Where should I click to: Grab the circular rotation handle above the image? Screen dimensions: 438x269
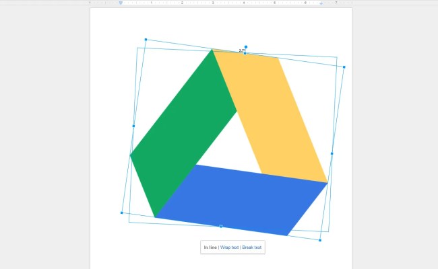246,47
